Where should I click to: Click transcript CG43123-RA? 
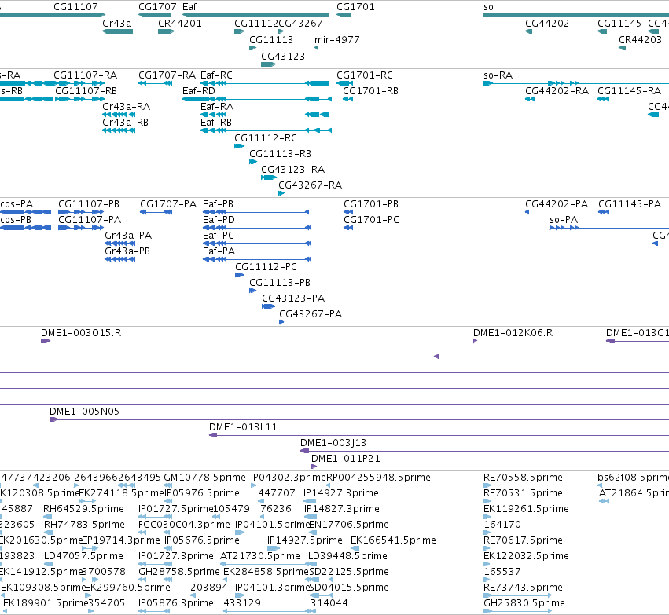click(x=292, y=170)
